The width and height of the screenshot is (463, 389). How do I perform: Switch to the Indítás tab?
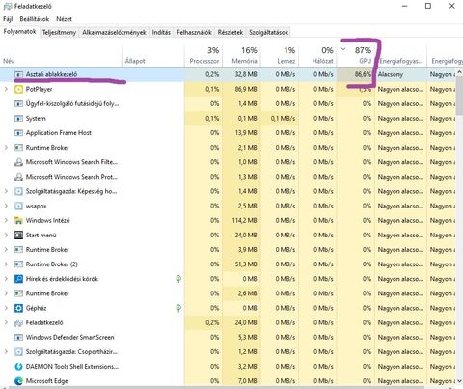pyautogui.click(x=161, y=32)
